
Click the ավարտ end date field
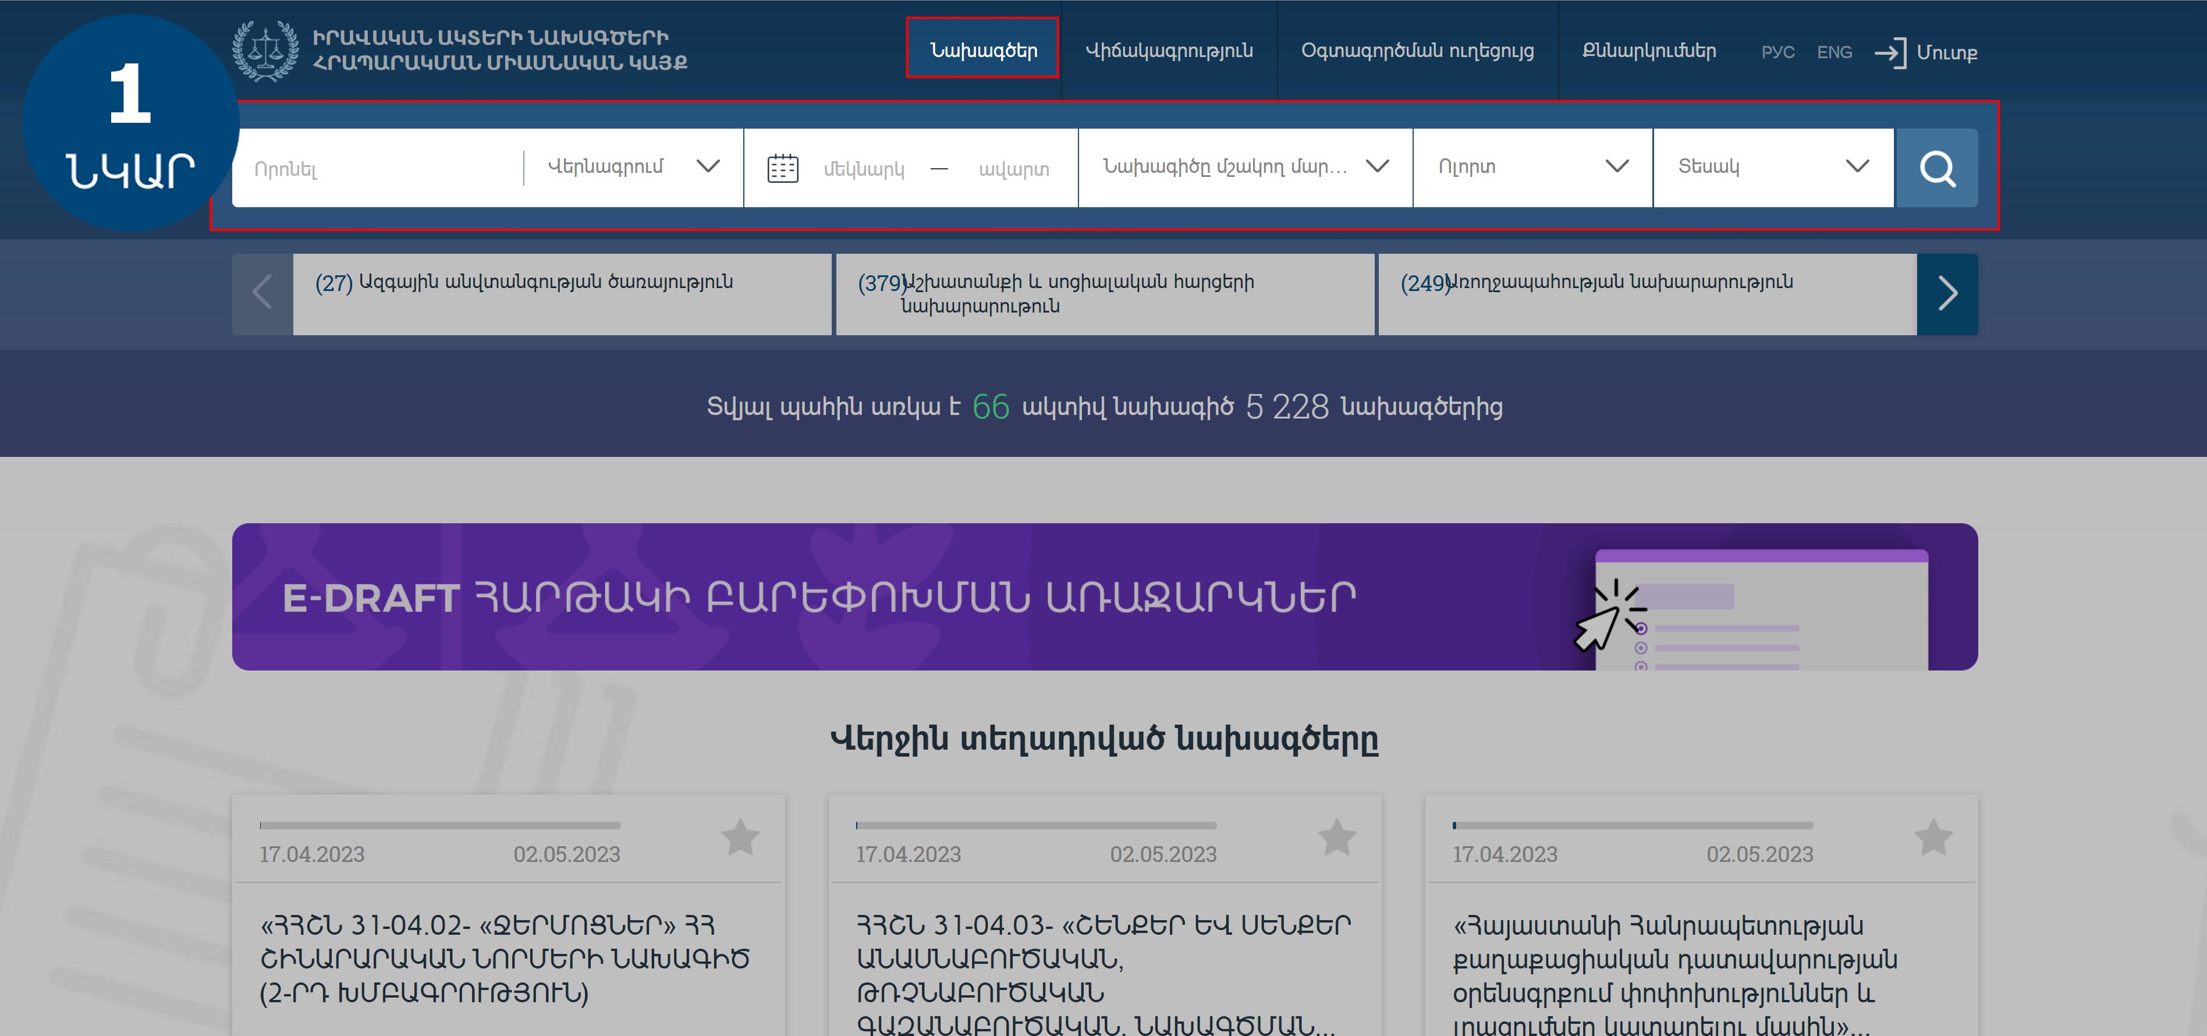pyautogui.click(x=1013, y=169)
